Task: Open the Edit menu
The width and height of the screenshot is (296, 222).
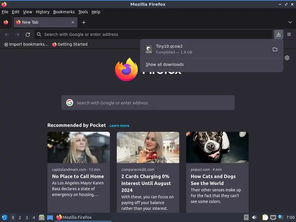Action: 16,12
